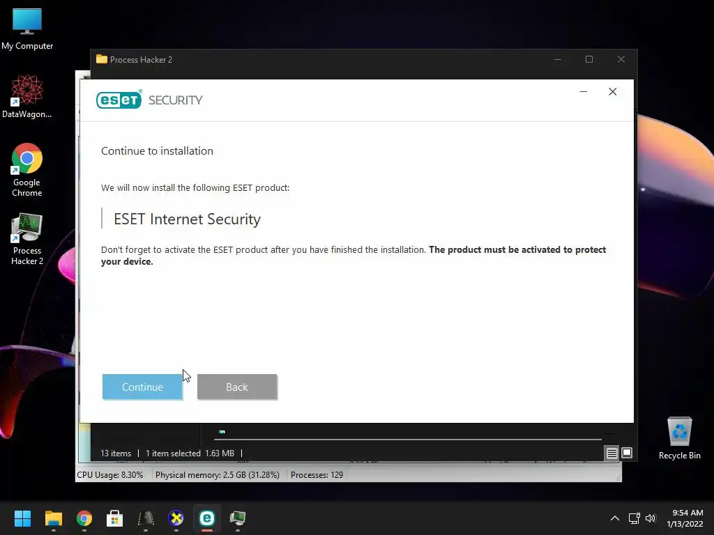Click the Processes: 129 status entry
This screenshot has width=714, height=535.
[x=317, y=475]
